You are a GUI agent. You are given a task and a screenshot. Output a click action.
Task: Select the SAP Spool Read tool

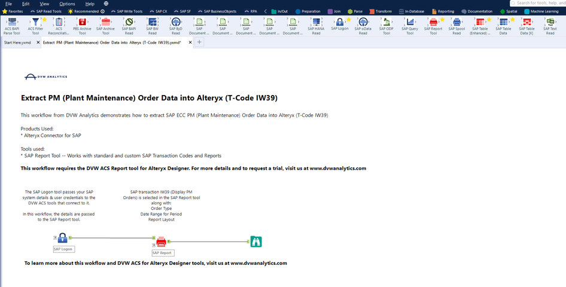[x=457, y=22]
